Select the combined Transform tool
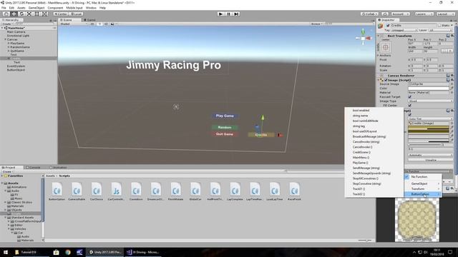 [x=44, y=14]
